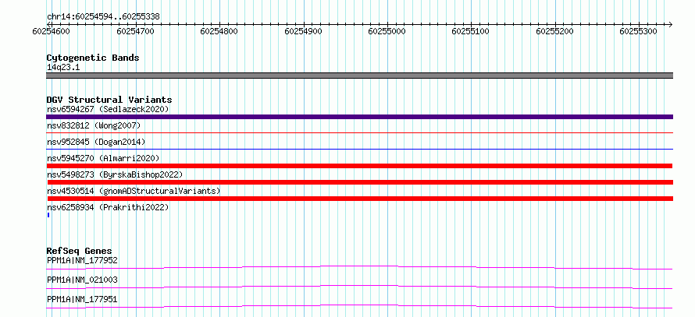The image size is (695, 317).
Task: Open the PPM1A|NM_021003 transcript label
Action: click(82, 280)
